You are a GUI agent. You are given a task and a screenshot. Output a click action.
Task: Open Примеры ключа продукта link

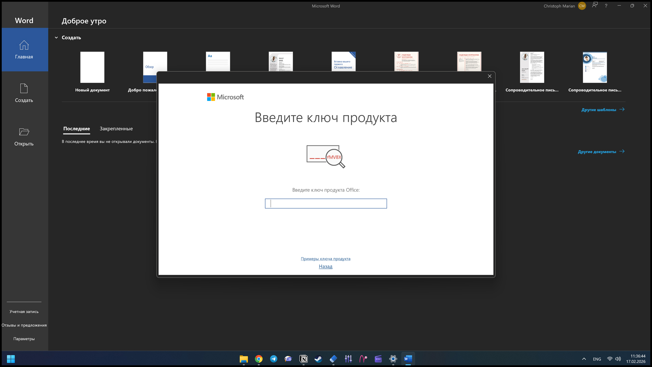[325, 259]
